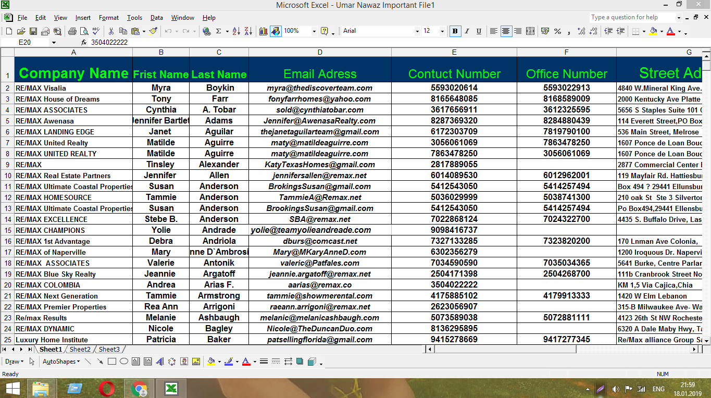Open the AutoShapes menu button

pos(60,362)
